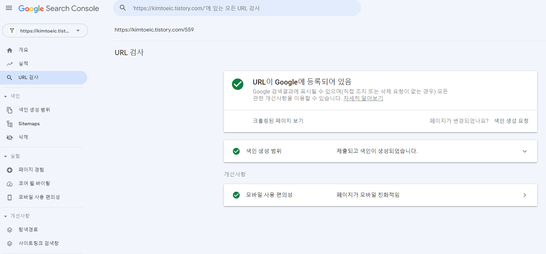Click the phone icon beside 모바일 사용 편의성
Screen dimensions: 546x254
click(10, 198)
